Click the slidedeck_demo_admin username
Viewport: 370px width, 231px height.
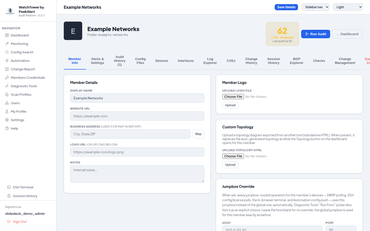click(25, 214)
